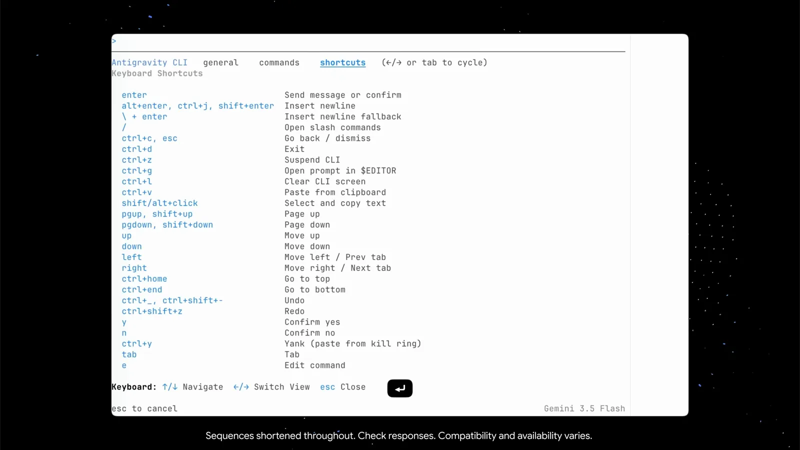800x450 pixels.
Task: Click the '←/→ Switch View' hint
Action: pos(271,387)
